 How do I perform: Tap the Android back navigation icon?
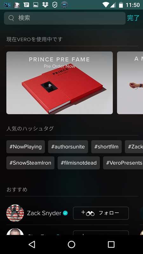(32, 244)
